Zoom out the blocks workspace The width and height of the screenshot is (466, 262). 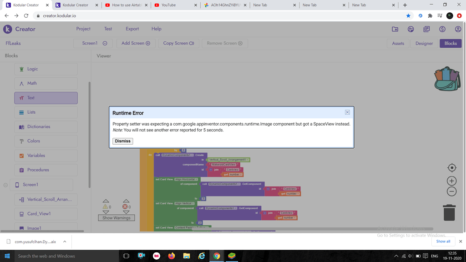pos(452,191)
